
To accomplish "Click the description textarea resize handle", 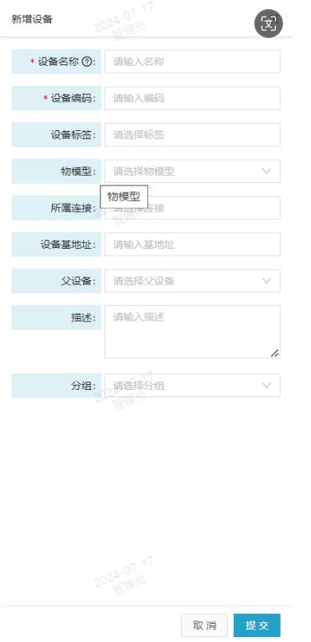I will click(x=275, y=353).
